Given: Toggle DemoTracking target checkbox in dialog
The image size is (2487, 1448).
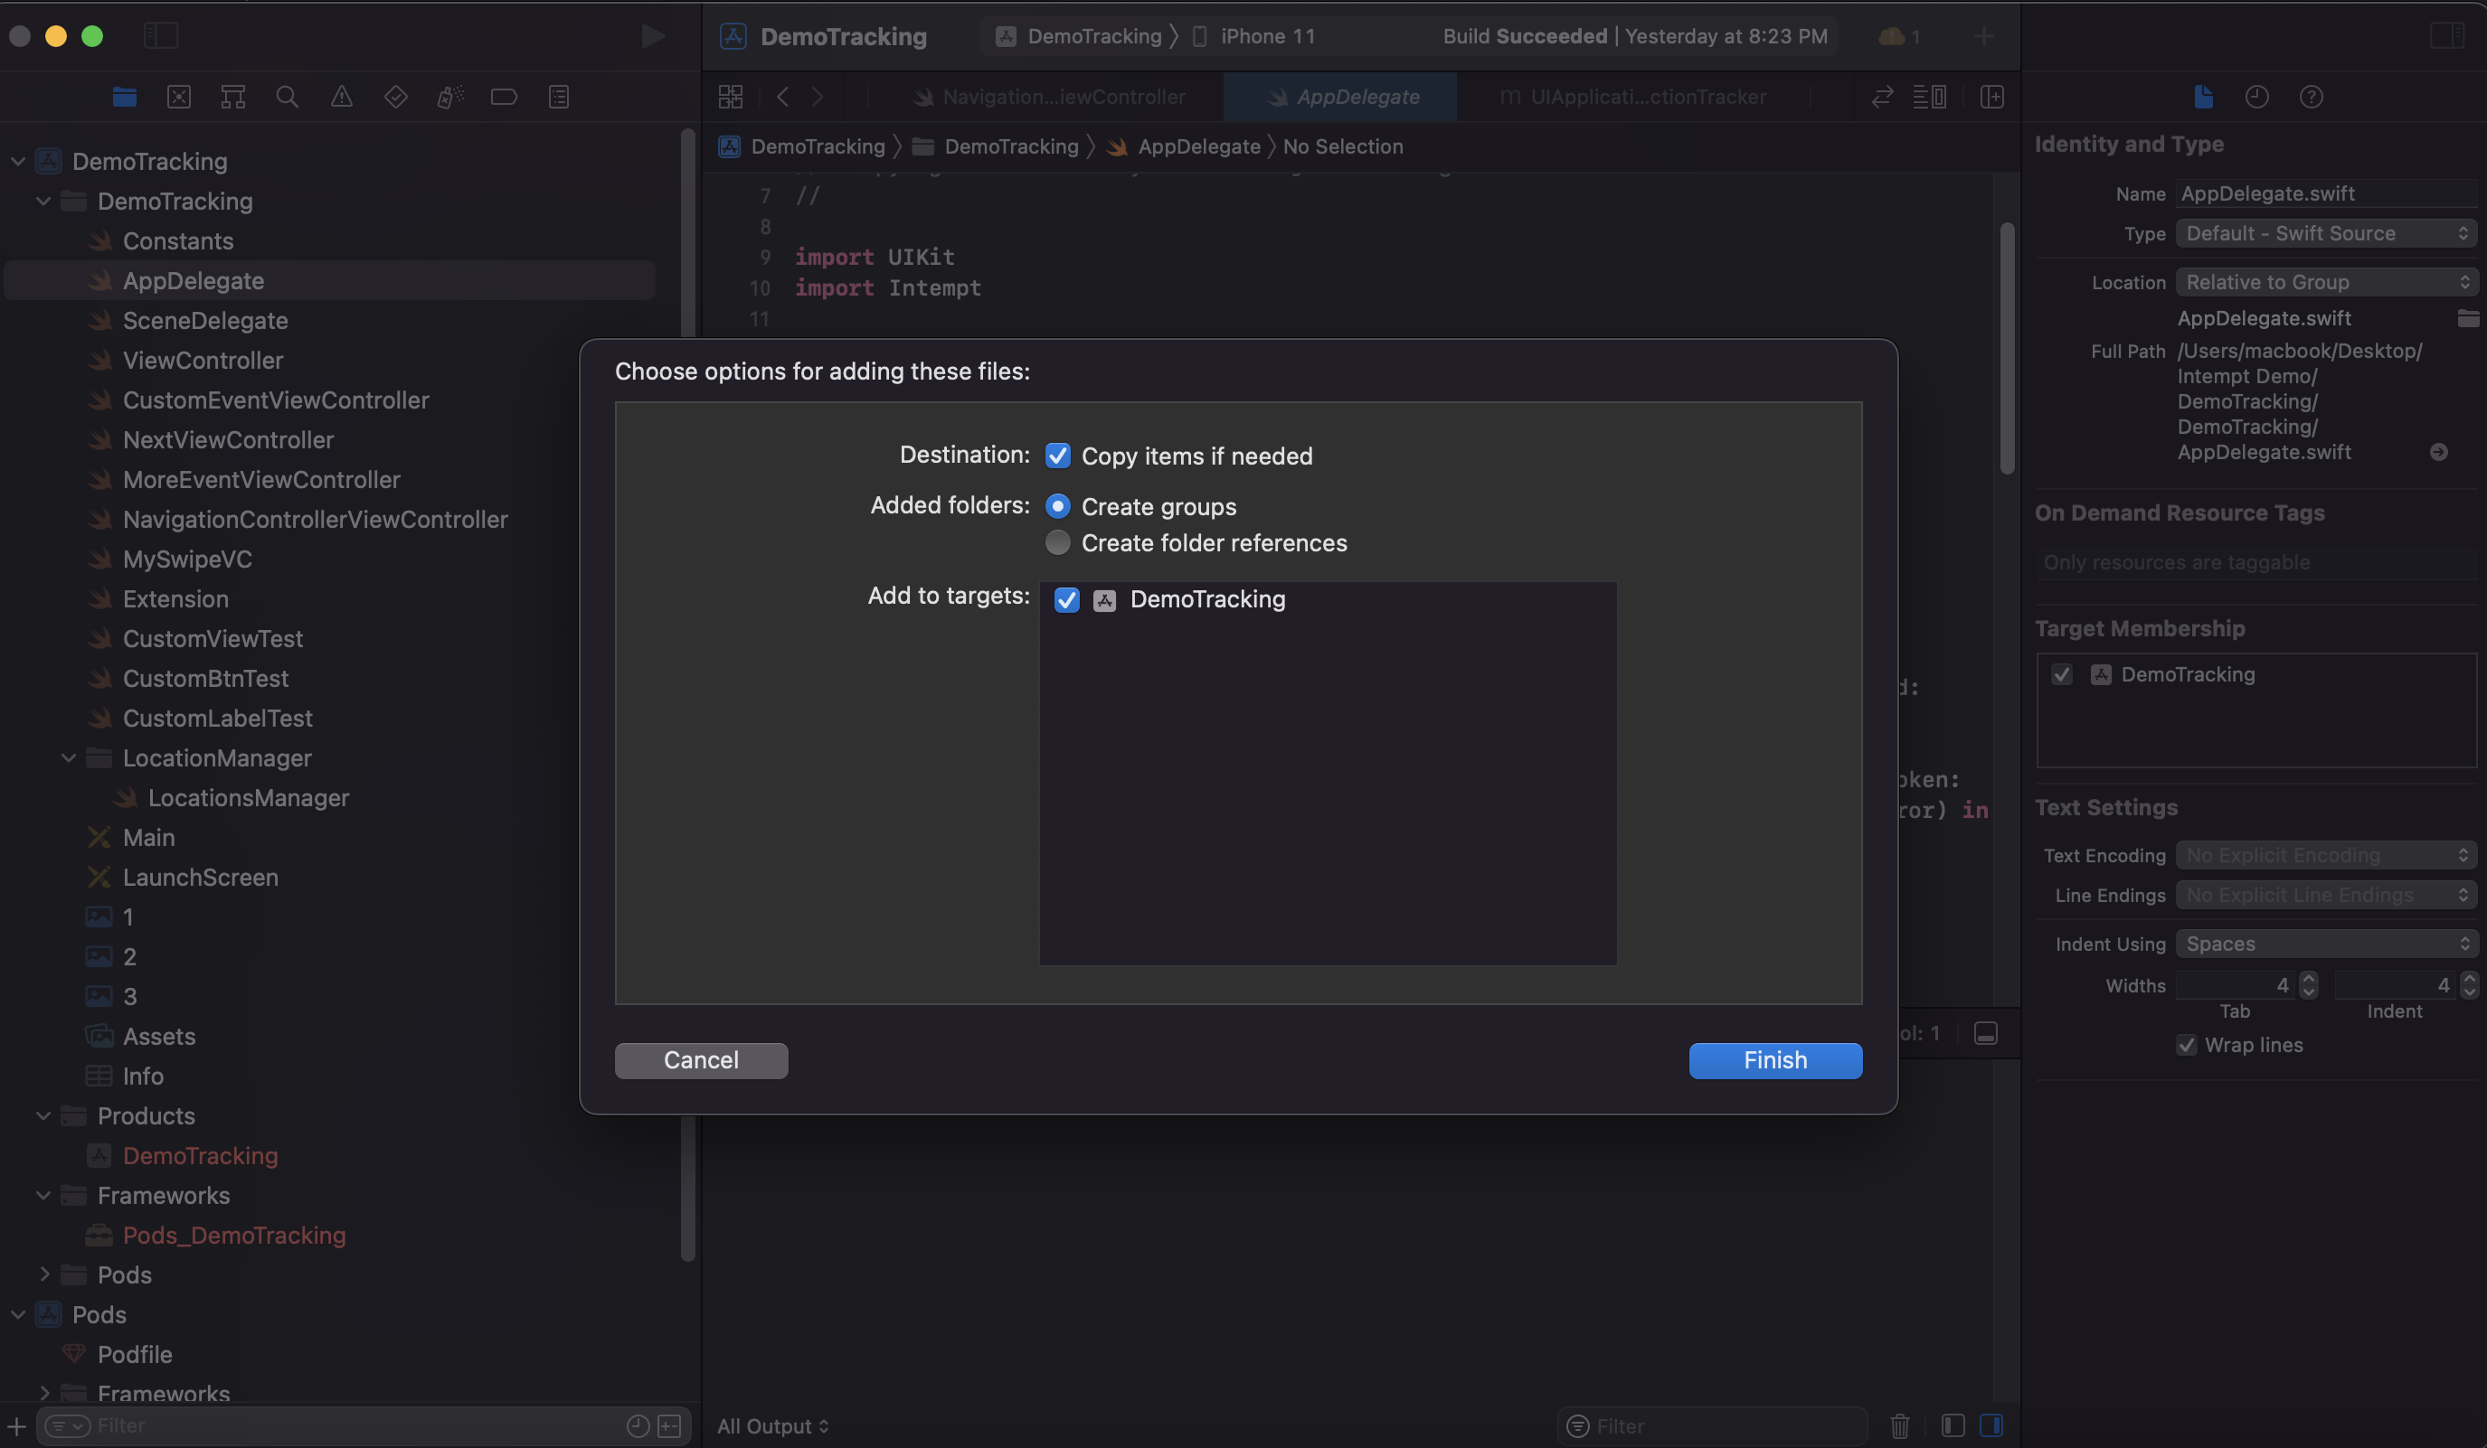Looking at the screenshot, I should [1067, 599].
